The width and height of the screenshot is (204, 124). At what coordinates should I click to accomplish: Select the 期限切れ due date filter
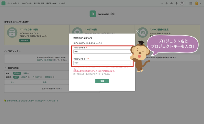pos(50,77)
